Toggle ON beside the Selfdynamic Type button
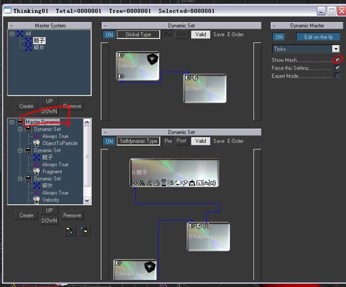Screen dimensions: 346x287 click(109, 141)
